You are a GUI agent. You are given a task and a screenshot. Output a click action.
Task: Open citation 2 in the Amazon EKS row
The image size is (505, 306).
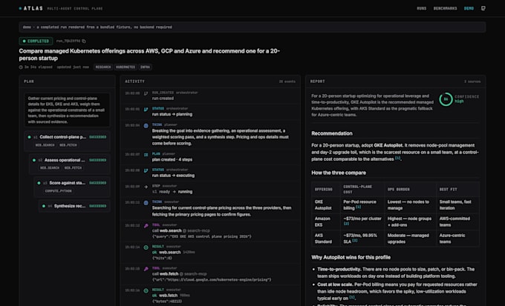[x=346, y=224]
